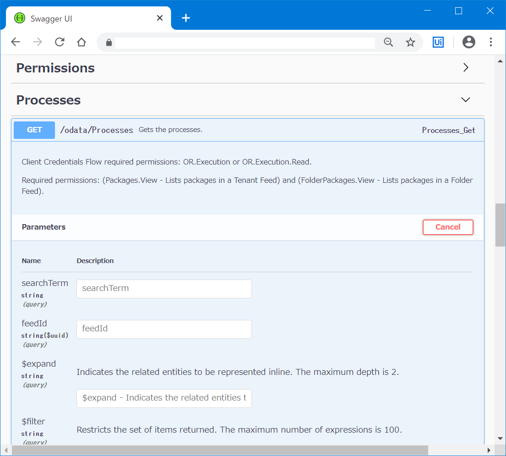Open the browser three-dot menu
The height and width of the screenshot is (456, 506).
tap(490, 42)
